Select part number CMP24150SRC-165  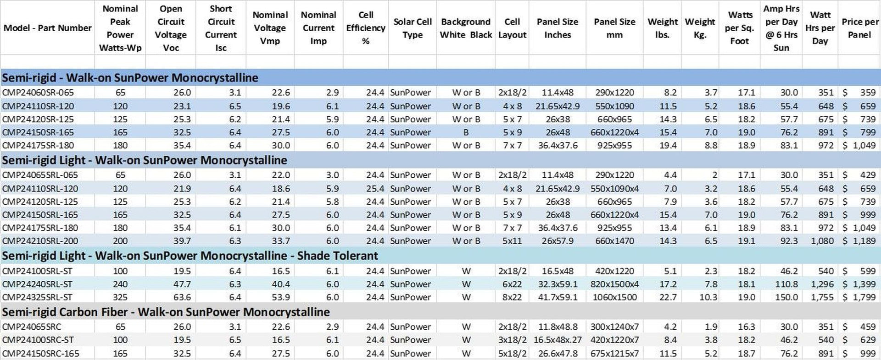(40, 354)
